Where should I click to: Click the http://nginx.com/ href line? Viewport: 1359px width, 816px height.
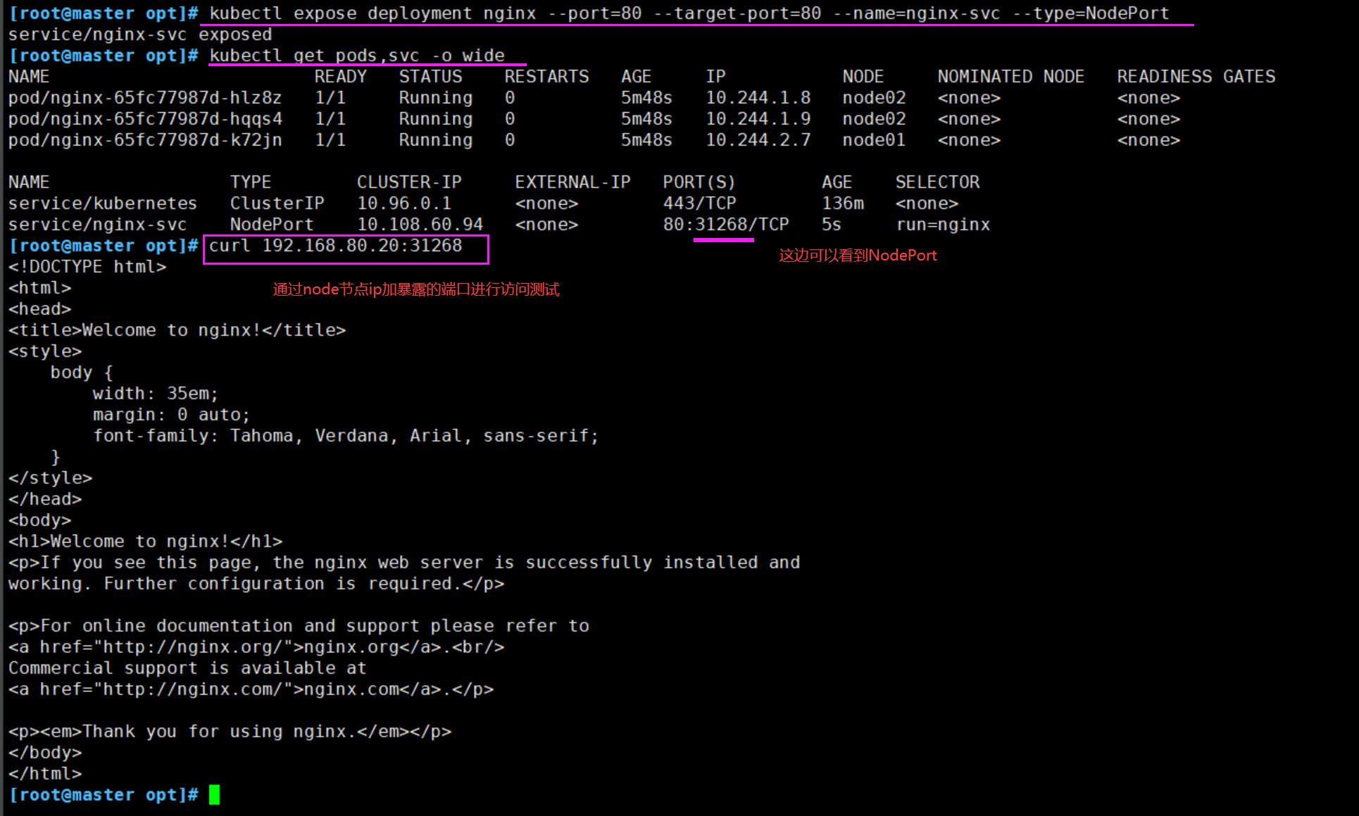click(251, 689)
